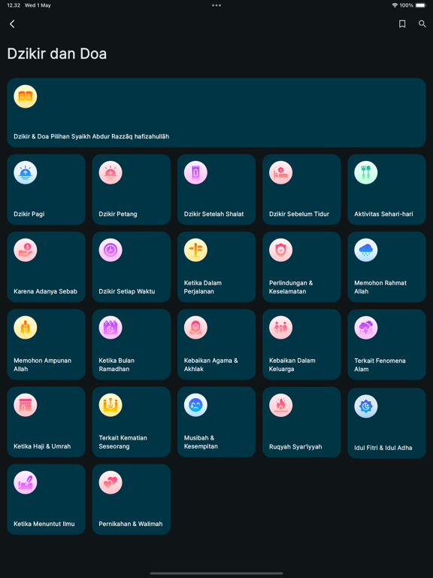Image resolution: width=433 pixels, height=578 pixels.
Task: Open the bed icon for Dzikir Sebelum Tidur
Action: (280, 172)
